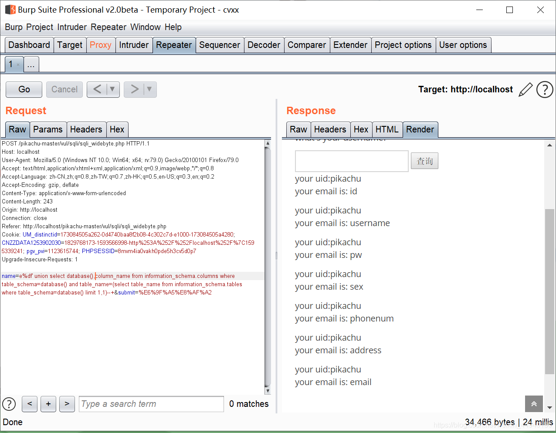Select the request Params tab

[48, 129]
